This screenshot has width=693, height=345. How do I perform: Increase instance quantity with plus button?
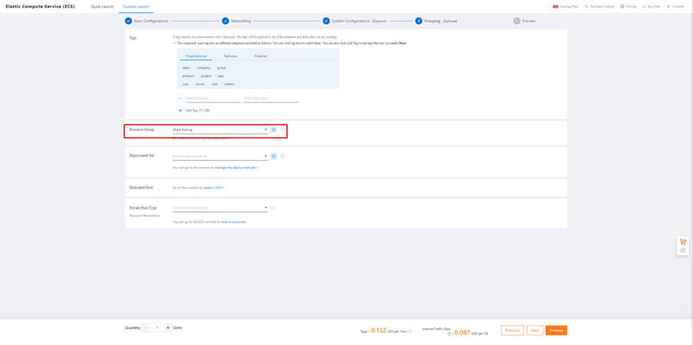pyautogui.click(x=168, y=328)
